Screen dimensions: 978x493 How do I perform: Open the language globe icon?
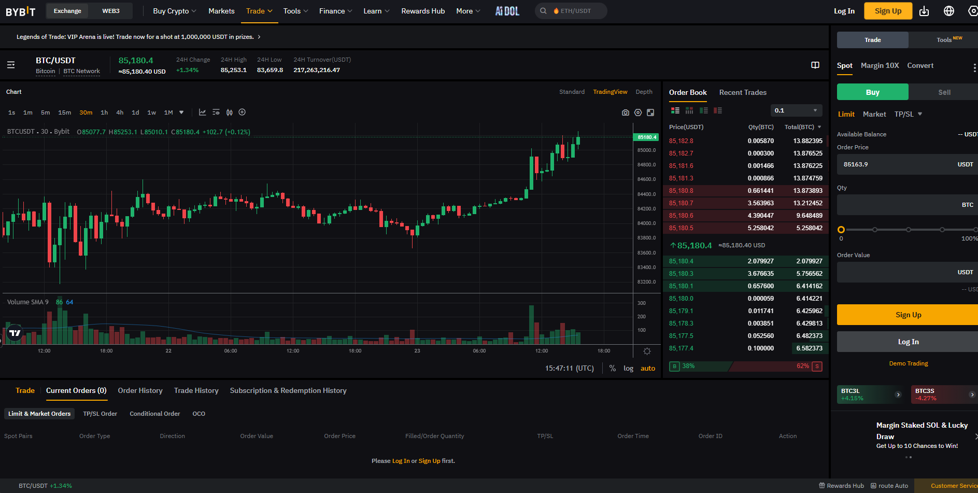coord(949,11)
